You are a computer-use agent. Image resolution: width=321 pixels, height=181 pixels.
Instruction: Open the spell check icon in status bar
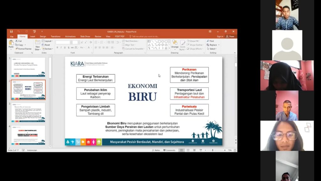click(23, 150)
